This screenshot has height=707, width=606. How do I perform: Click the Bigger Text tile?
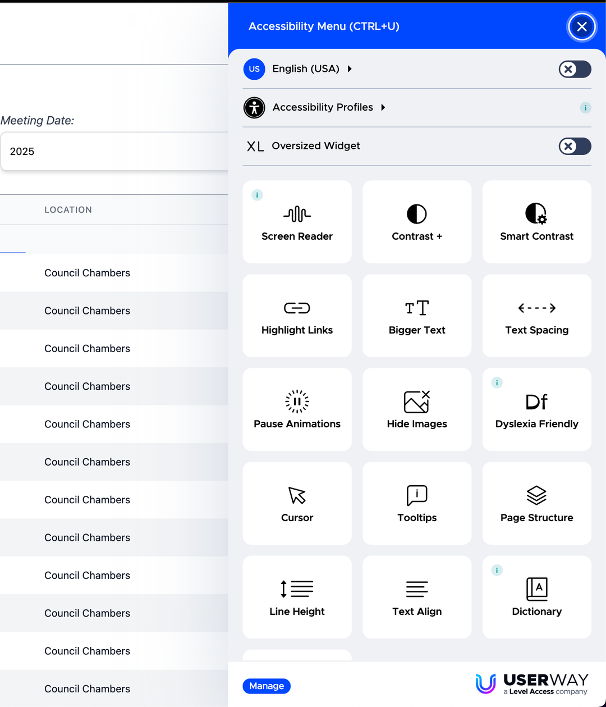coord(416,316)
